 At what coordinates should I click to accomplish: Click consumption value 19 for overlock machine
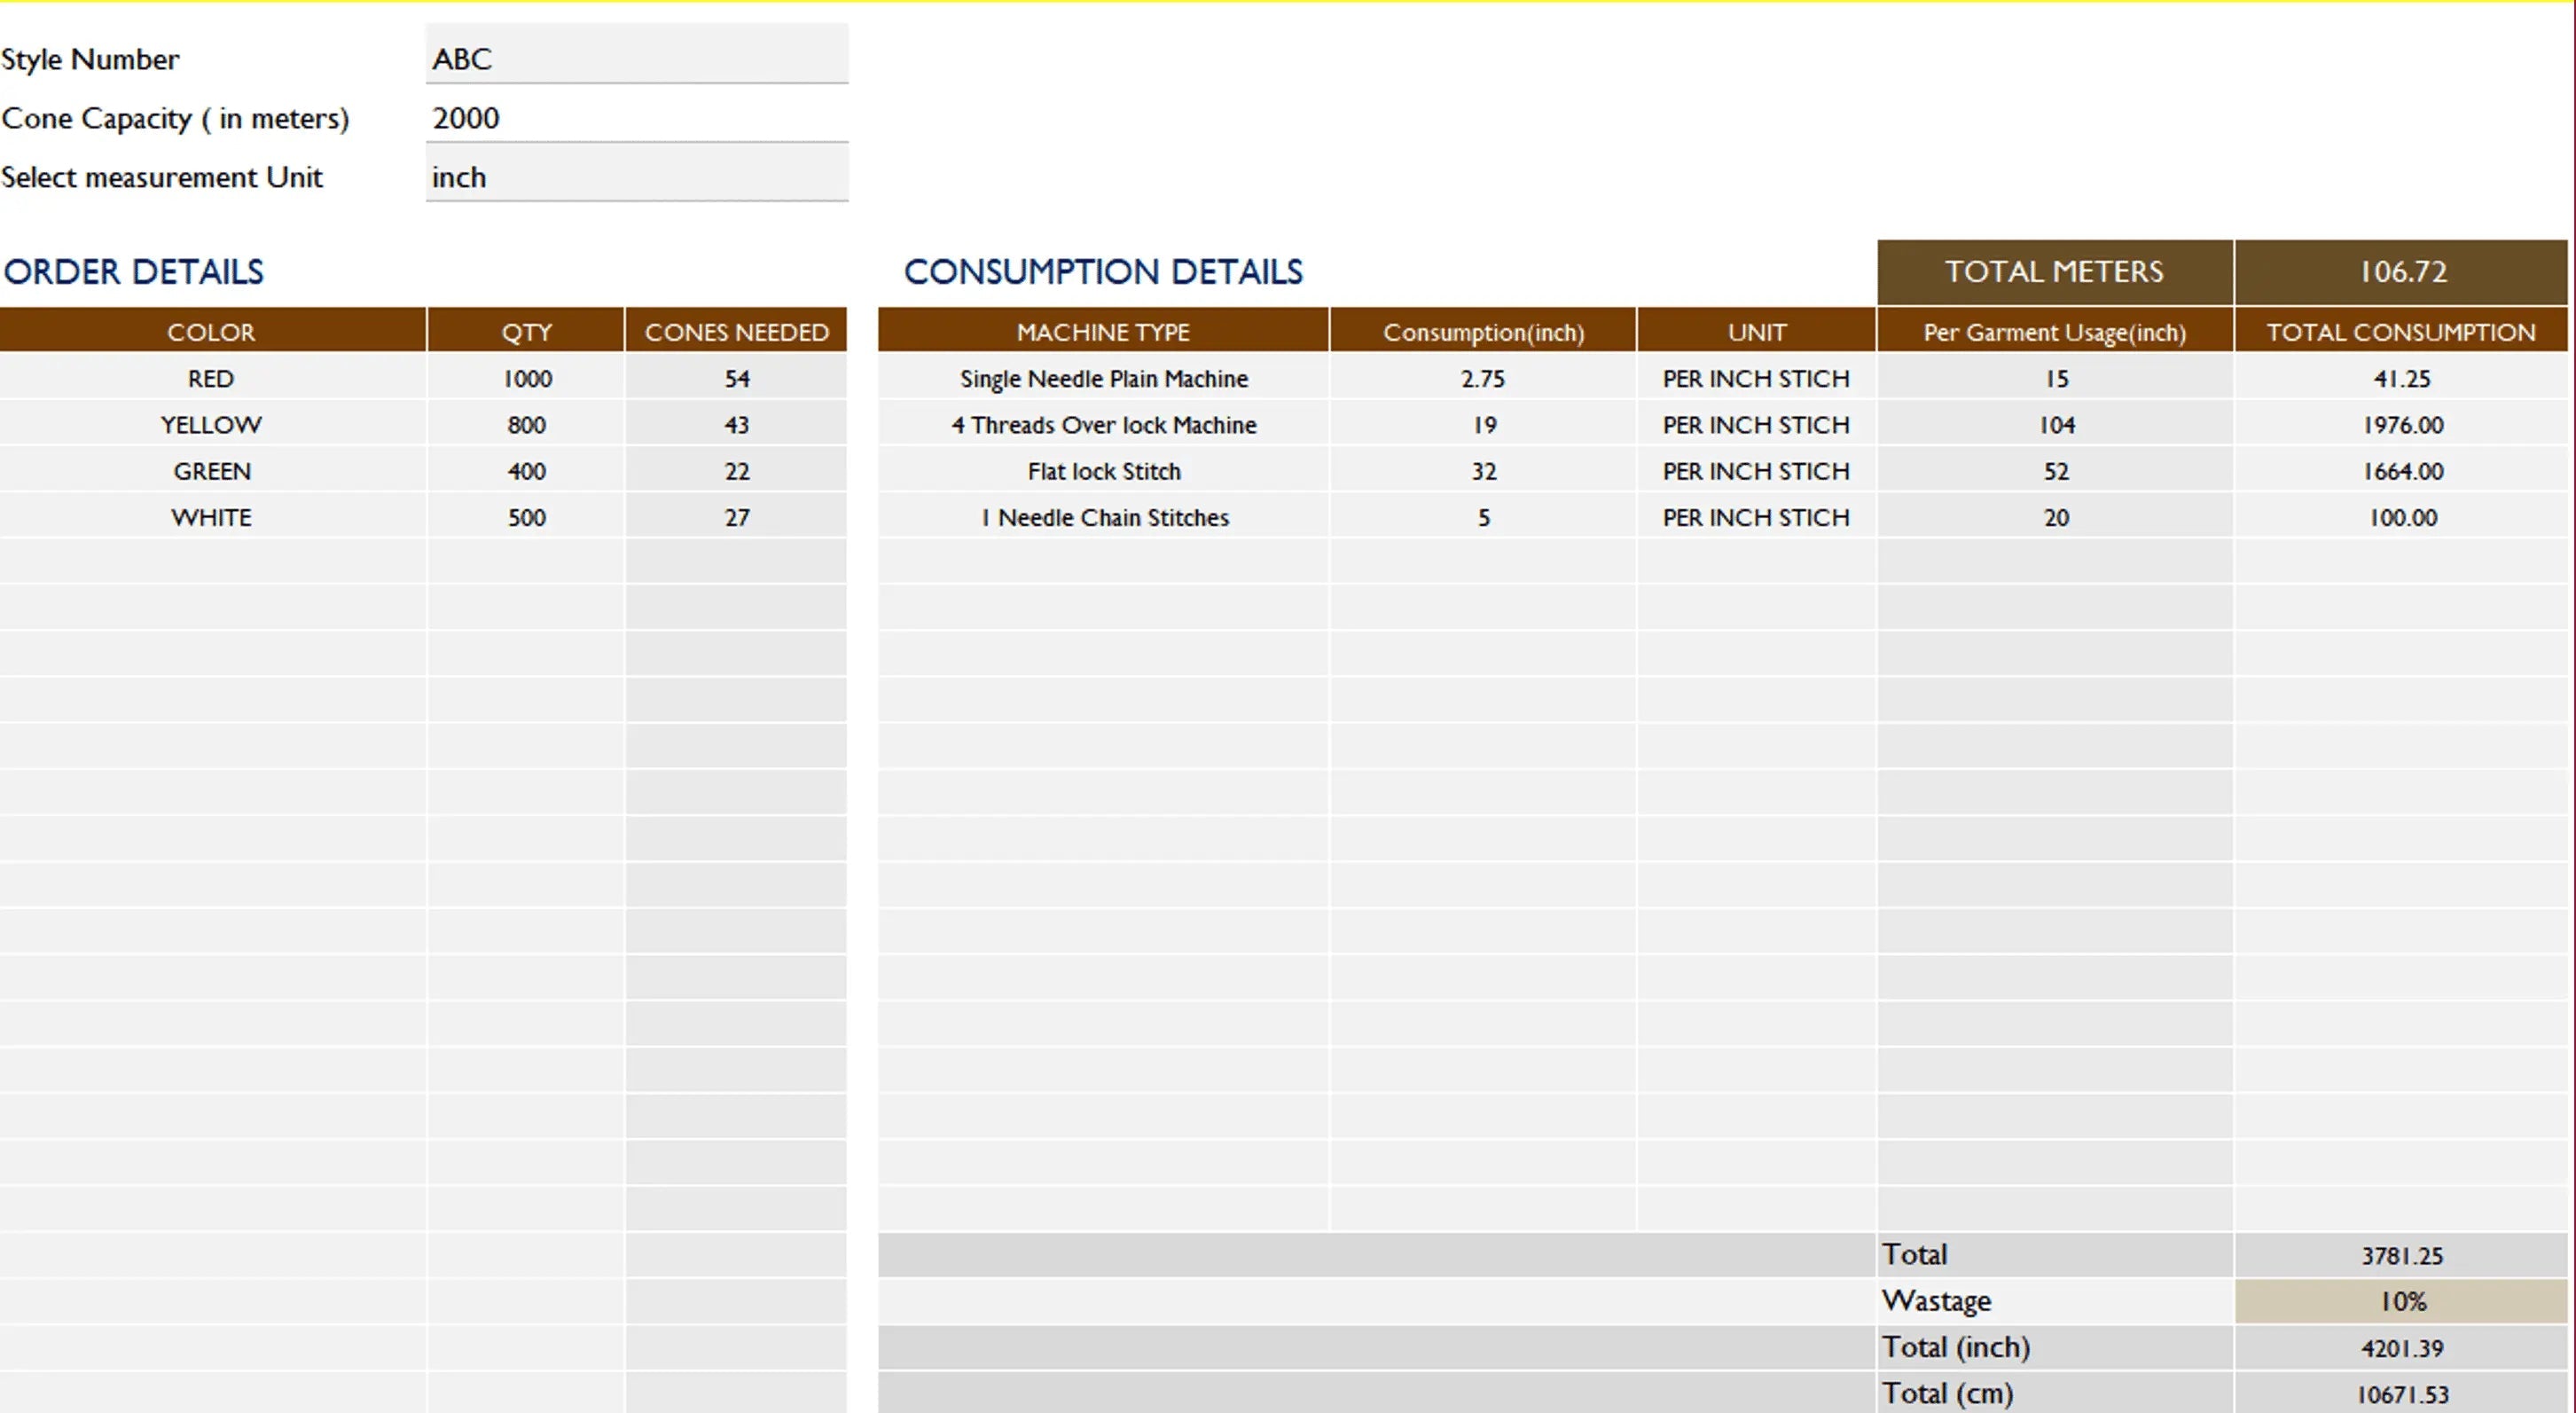pyautogui.click(x=1482, y=424)
